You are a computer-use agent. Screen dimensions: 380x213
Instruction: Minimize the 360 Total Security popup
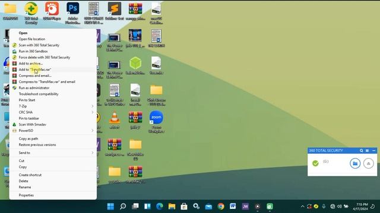[x=373, y=150]
